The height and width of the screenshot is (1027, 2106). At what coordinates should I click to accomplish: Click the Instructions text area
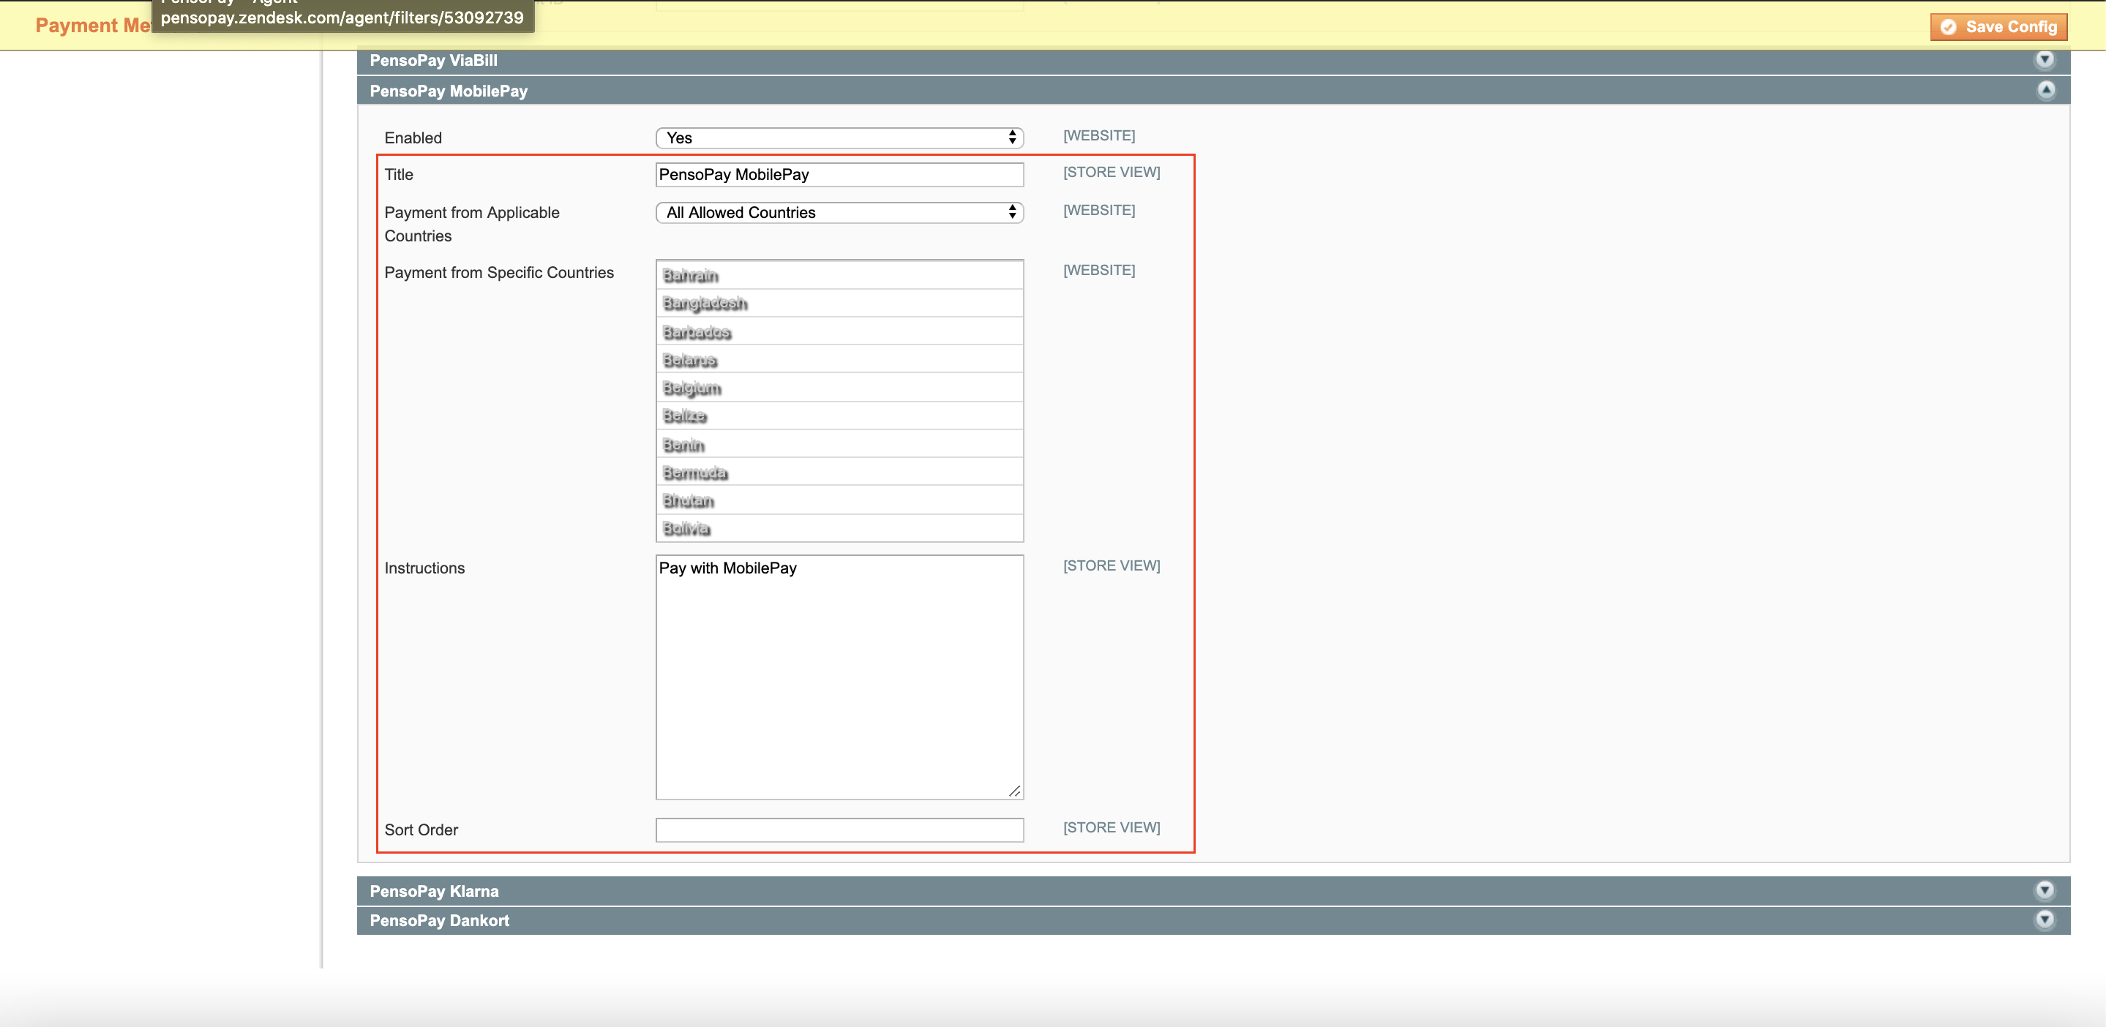(x=839, y=677)
